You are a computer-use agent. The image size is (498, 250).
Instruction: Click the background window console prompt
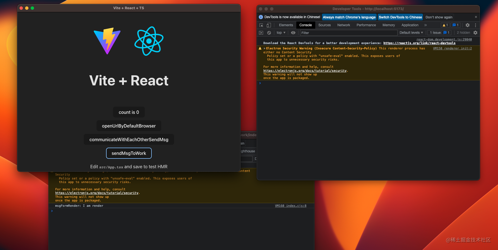click(x=181, y=211)
